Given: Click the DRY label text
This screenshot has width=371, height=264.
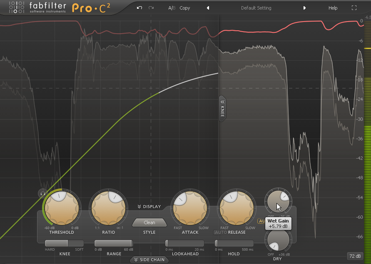Looking at the screenshot, I should (277, 259).
